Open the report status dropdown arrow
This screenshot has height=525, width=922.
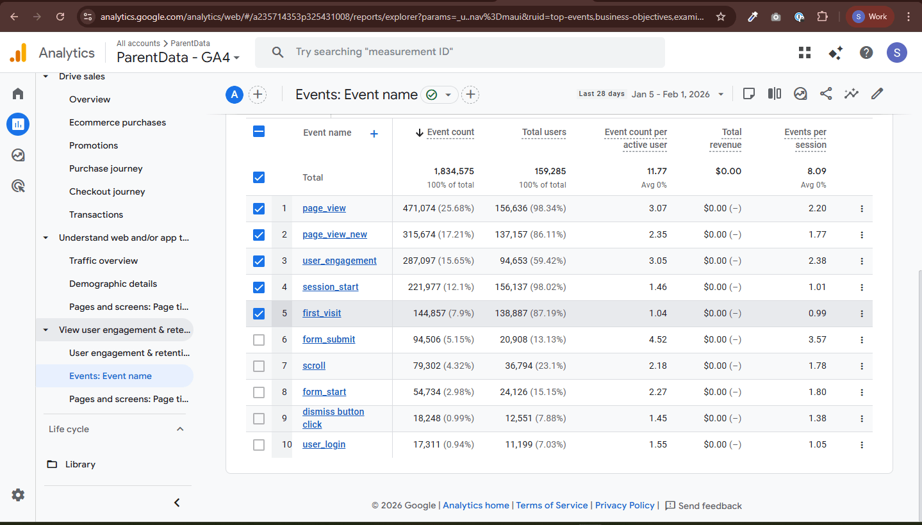(448, 95)
